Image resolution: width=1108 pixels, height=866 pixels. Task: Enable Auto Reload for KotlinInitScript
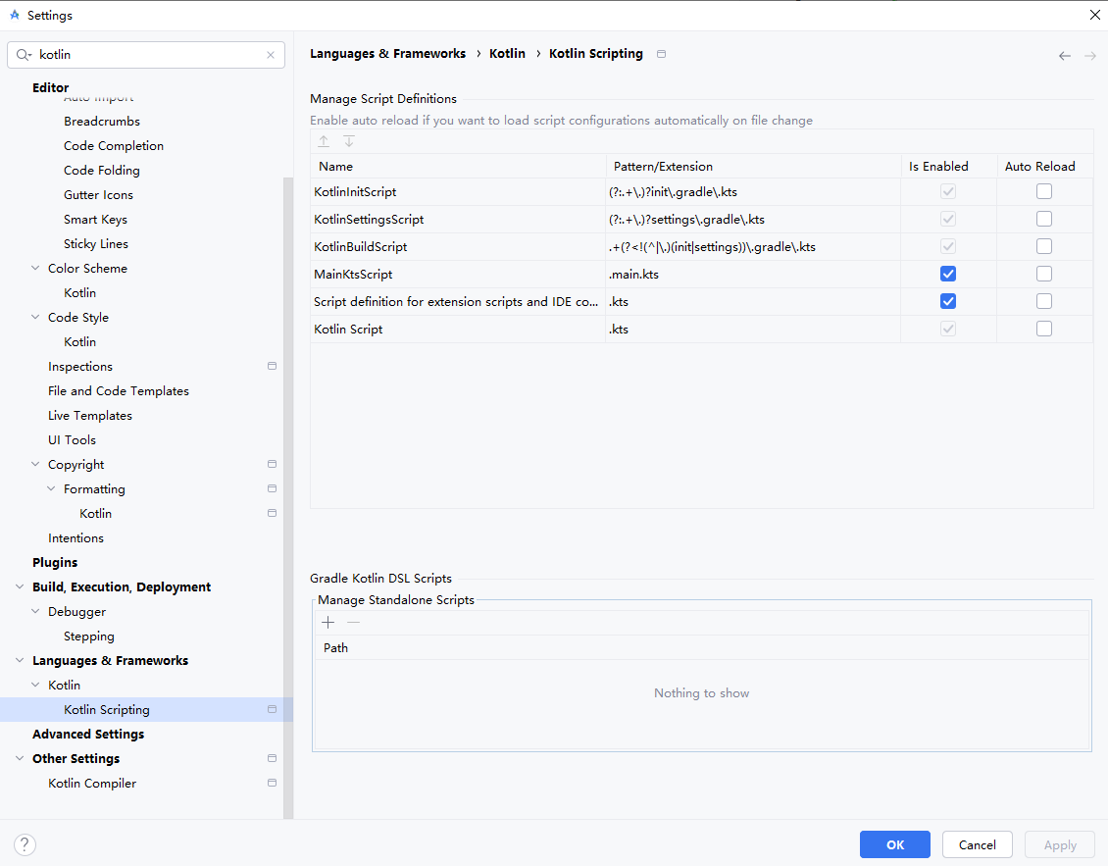1044,191
